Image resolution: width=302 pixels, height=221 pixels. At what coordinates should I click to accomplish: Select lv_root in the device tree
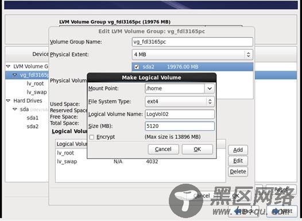[35, 84]
